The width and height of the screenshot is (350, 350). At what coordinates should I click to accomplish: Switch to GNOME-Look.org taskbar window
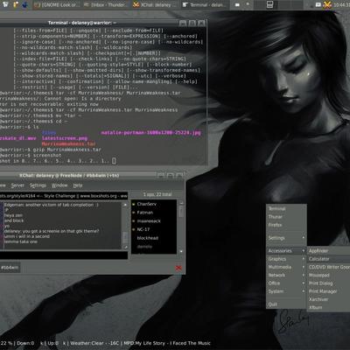[x=56, y=5]
